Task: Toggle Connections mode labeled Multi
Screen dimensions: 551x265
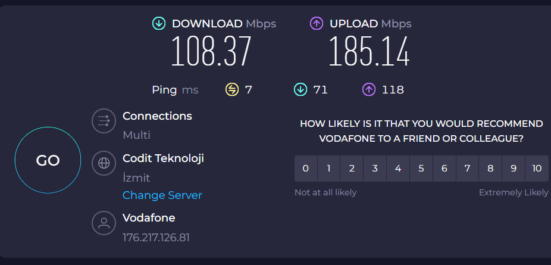Action: (x=136, y=135)
